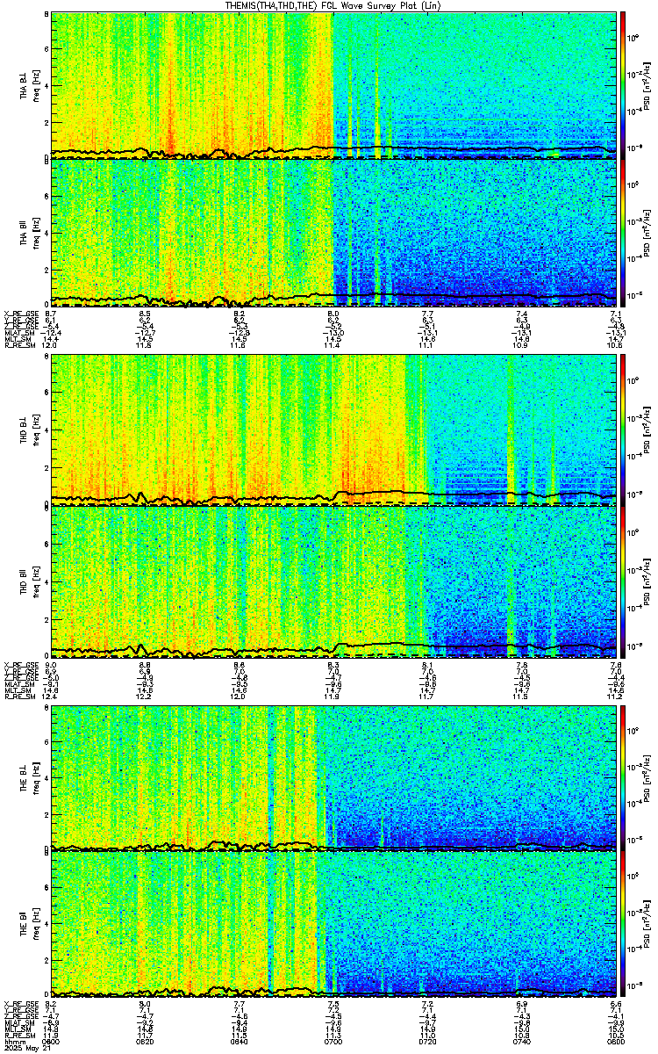
Task: Click the THD B-parallel spectrogram panel
Action: tap(333, 581)
